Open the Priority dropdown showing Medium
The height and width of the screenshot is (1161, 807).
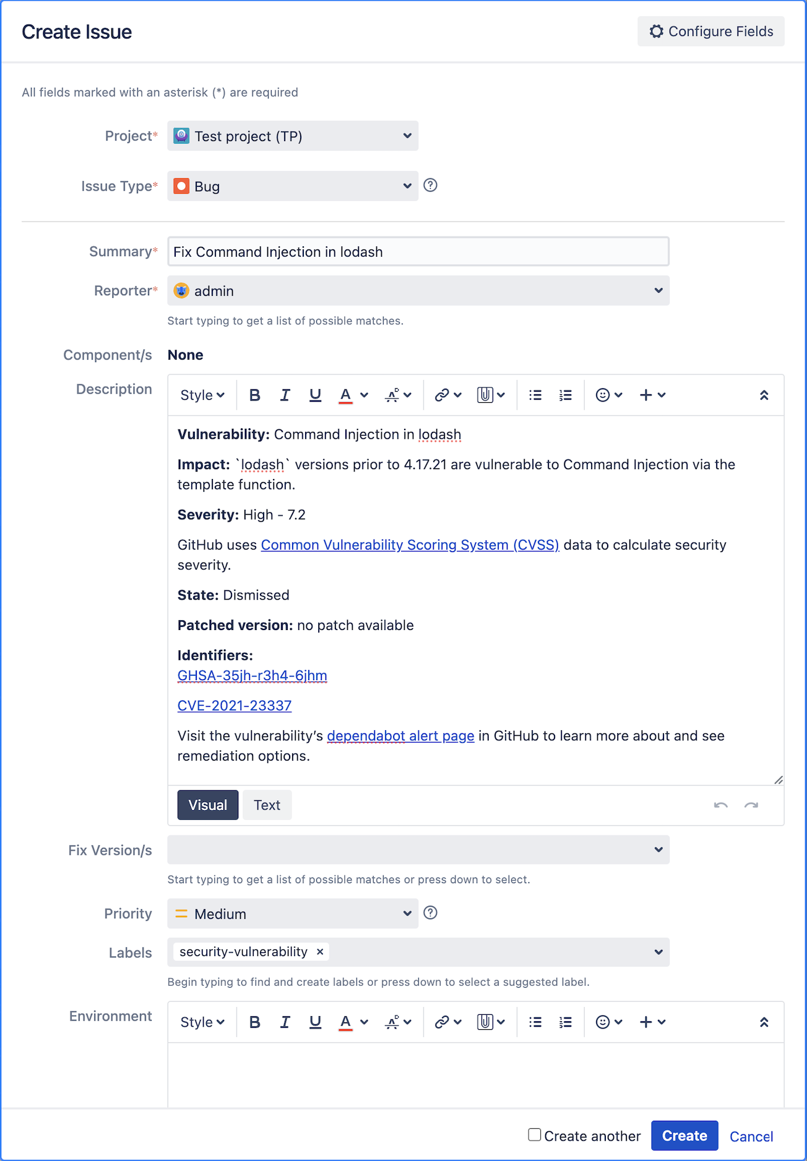pos(293,913)
